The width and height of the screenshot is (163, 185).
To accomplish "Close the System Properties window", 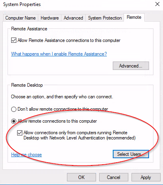I will [157, 4].
